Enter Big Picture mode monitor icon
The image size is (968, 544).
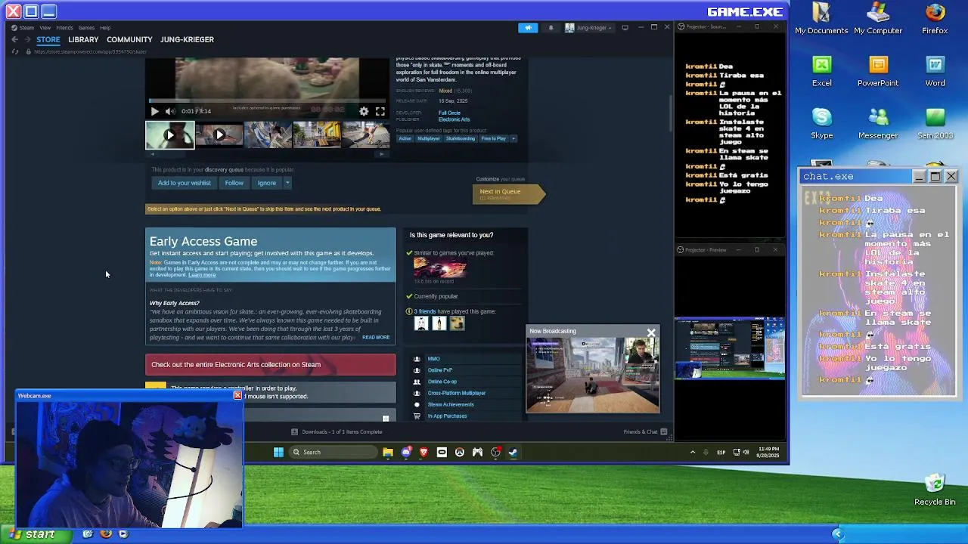click(x=625, y=28)
